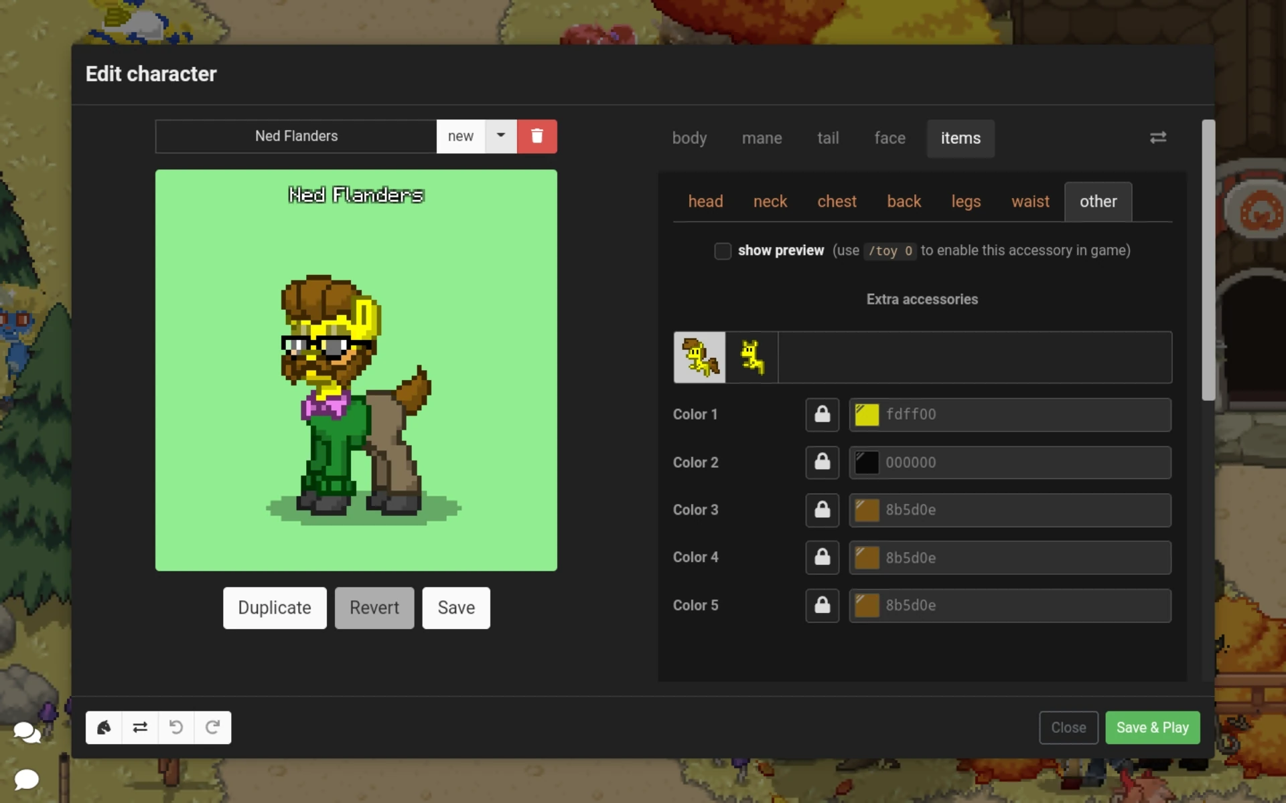1286x803 pixels.
Task: Select the second extra accessory thumbnail
Action: (x=752, y=357)
